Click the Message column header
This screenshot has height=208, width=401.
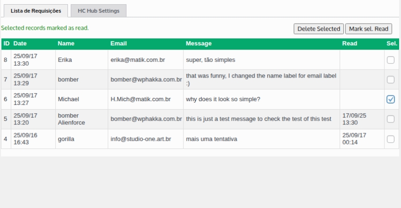(x=199, y=43)
